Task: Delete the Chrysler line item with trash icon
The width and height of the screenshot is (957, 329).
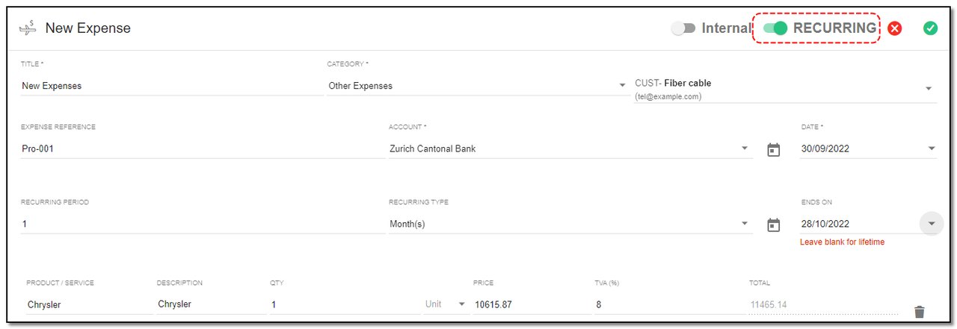Action: click(920, 312)
